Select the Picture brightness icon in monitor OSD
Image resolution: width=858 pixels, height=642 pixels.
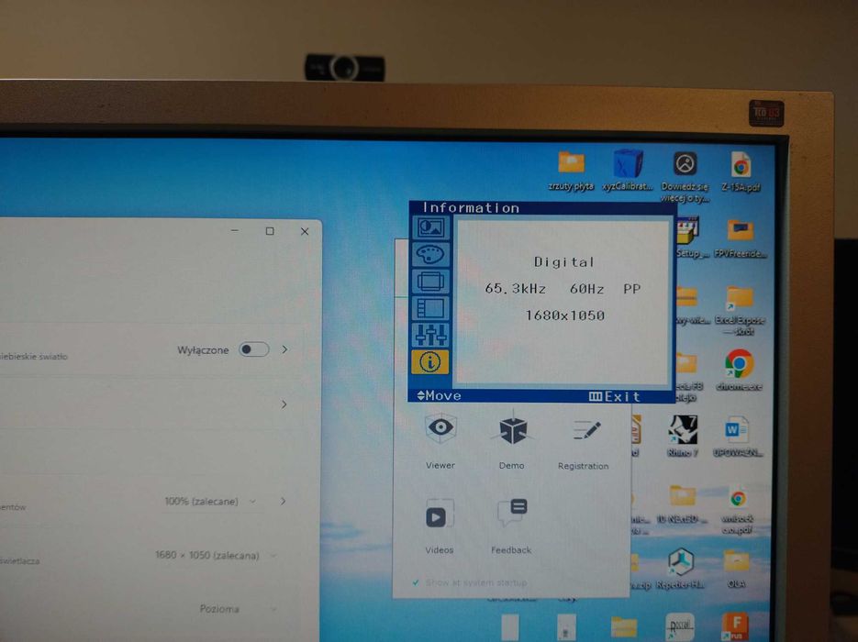430,227
